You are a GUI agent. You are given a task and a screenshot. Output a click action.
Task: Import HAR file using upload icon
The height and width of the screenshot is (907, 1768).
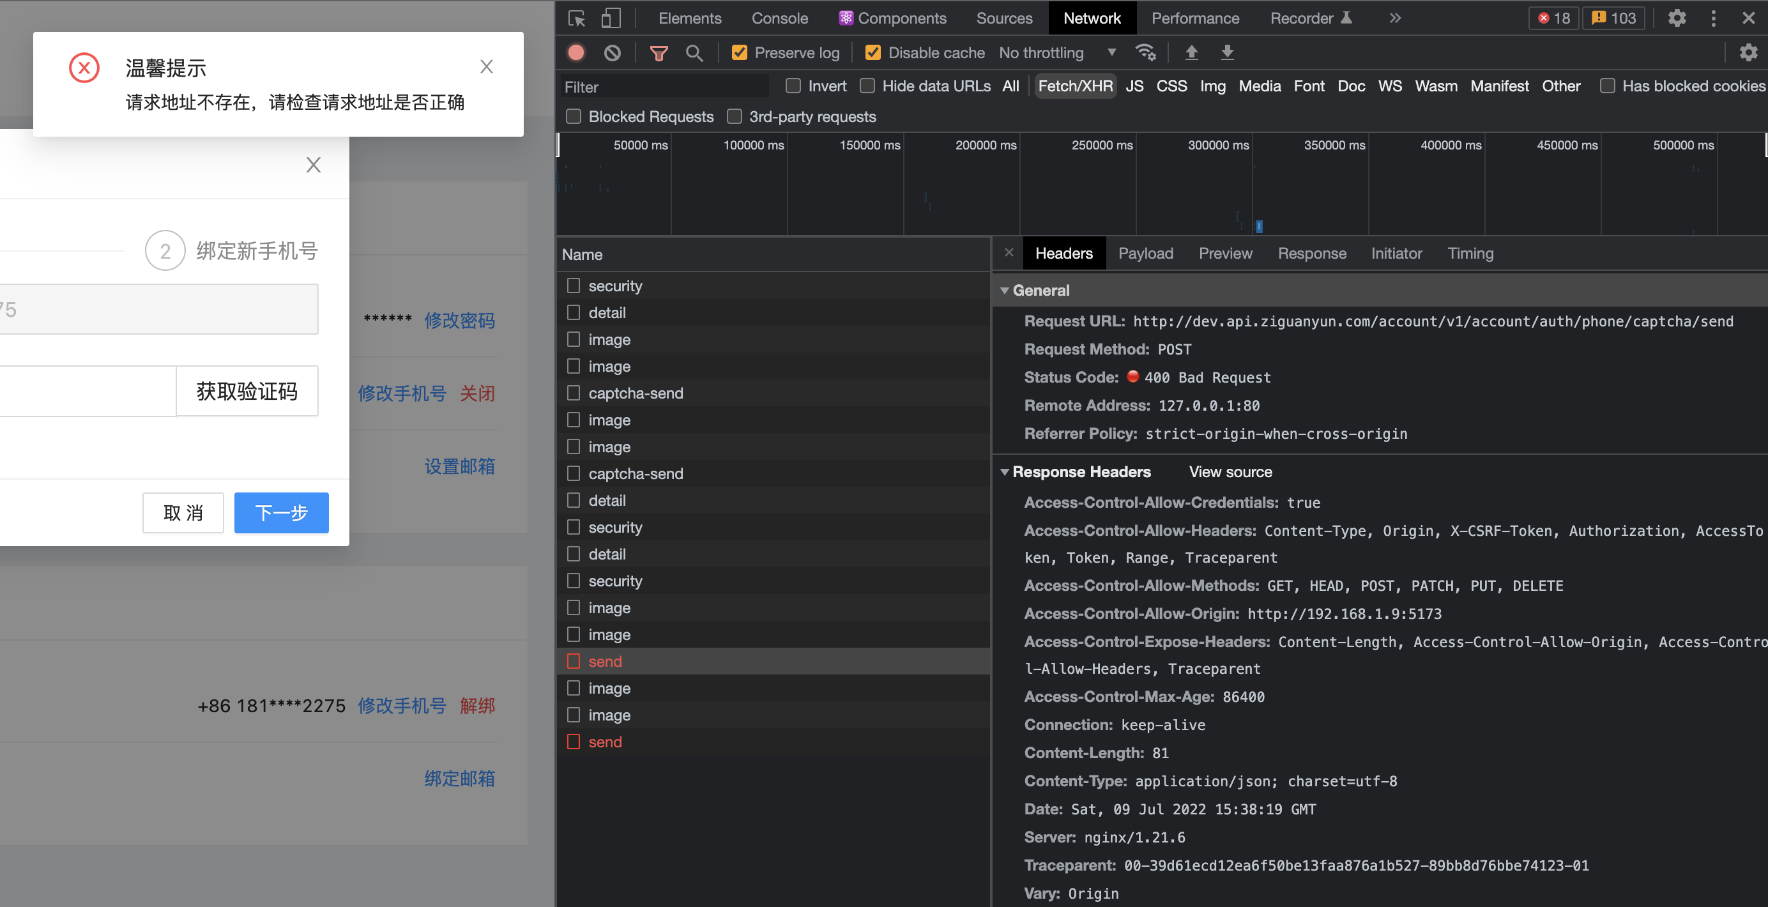coord(1192,52)
